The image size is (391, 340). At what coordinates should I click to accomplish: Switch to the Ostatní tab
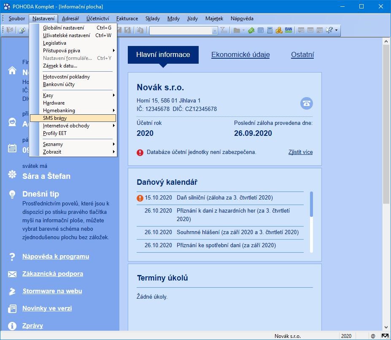(302, 55)
